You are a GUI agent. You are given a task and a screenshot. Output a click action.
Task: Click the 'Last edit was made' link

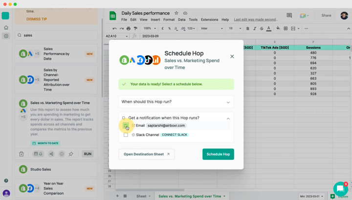tap(256, 20)
